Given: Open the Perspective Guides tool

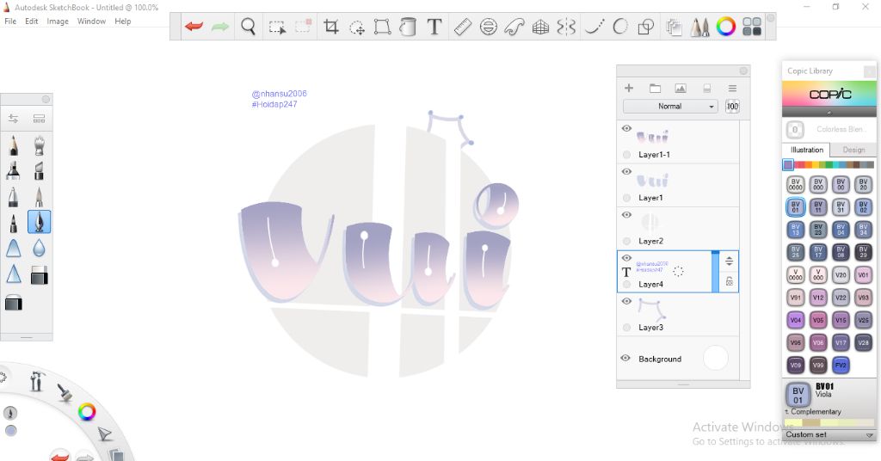Looking at the screenshot, I should pyautogui.click(x=540, y=27).
